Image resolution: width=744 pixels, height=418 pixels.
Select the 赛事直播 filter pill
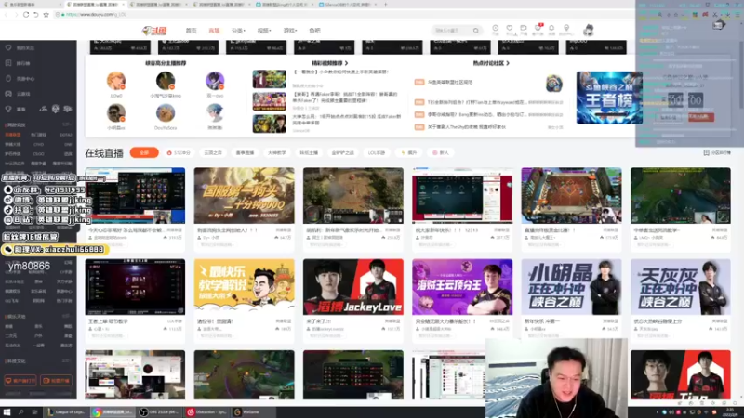(245, 152)
